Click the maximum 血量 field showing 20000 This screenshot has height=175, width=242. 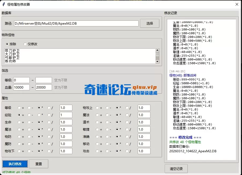43,88
